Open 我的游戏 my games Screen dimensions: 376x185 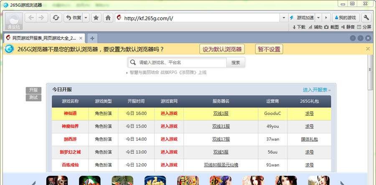point(346,18)
